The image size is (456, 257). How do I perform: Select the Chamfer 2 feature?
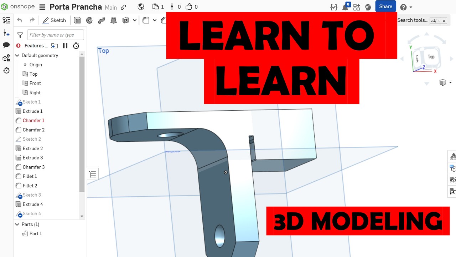pyautogui.click(x=33, y=130)
